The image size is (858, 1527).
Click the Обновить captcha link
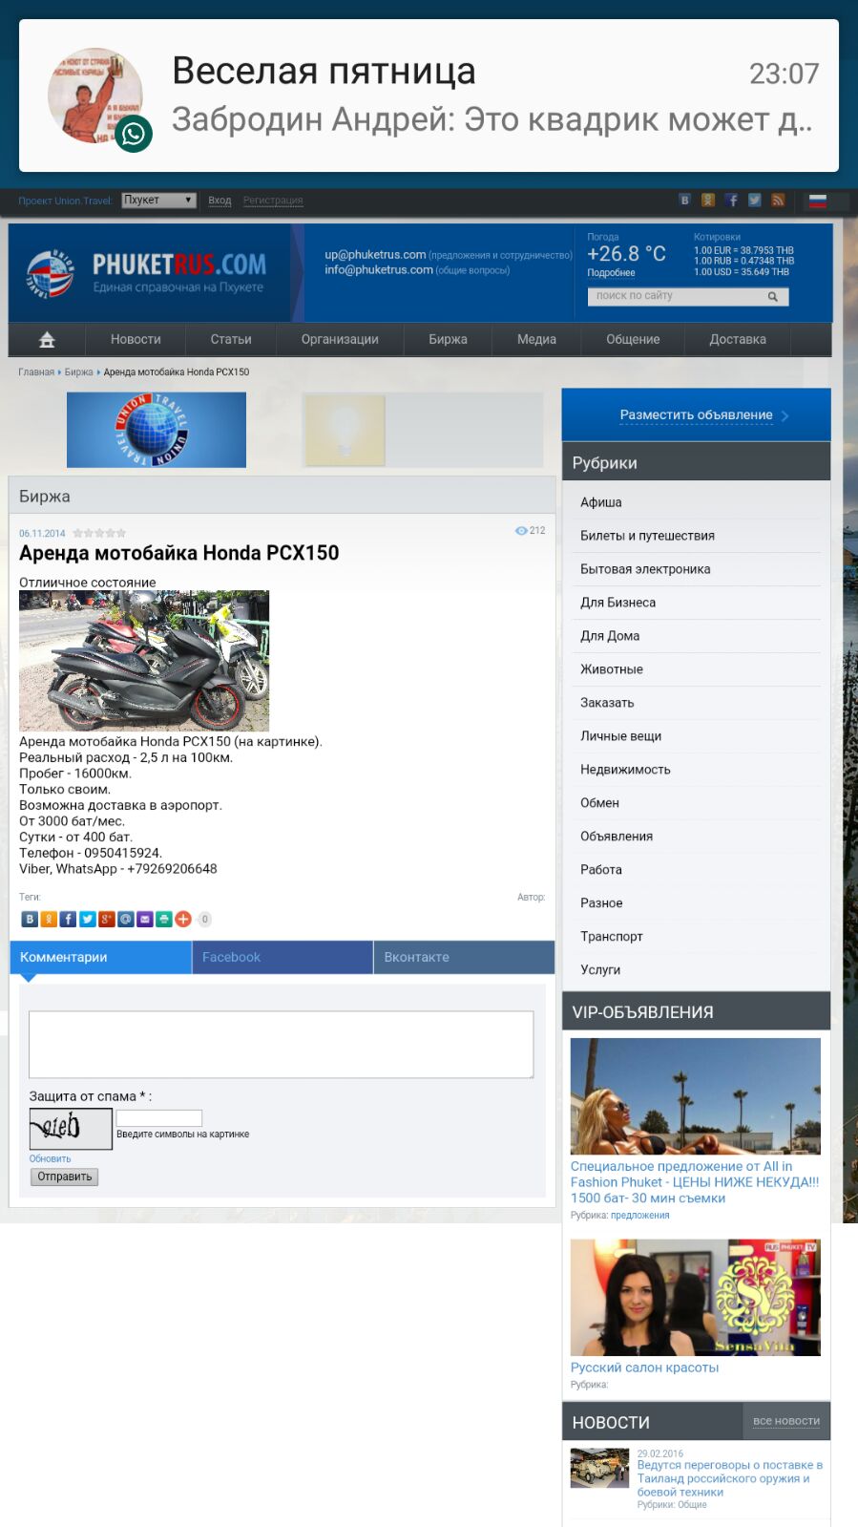[50, 1158]
